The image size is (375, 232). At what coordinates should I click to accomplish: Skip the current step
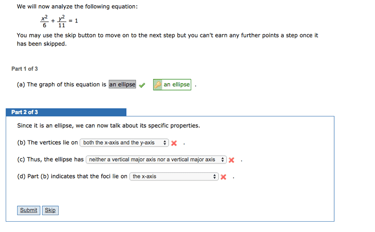click(x=50, y=210)
